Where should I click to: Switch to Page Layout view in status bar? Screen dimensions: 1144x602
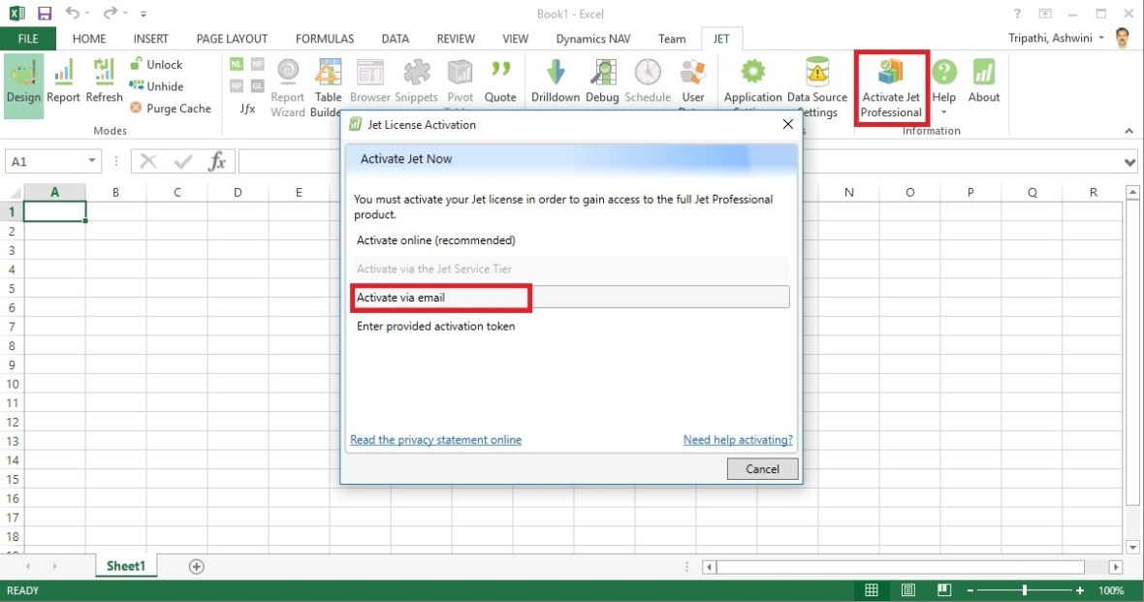(907, 590)
